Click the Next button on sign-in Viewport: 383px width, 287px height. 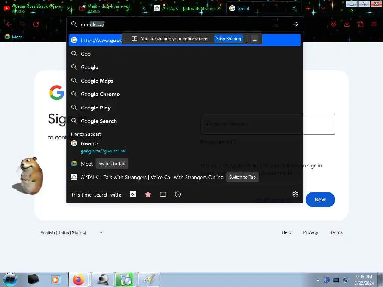(x=320, y=200)
